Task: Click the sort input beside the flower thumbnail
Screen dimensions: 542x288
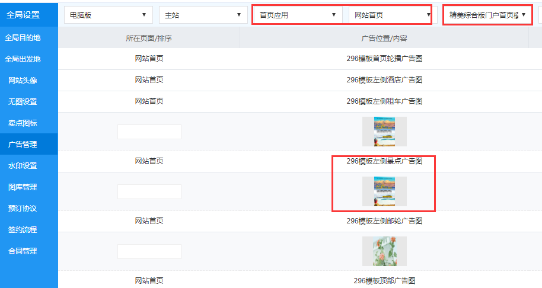Action: 149,251
